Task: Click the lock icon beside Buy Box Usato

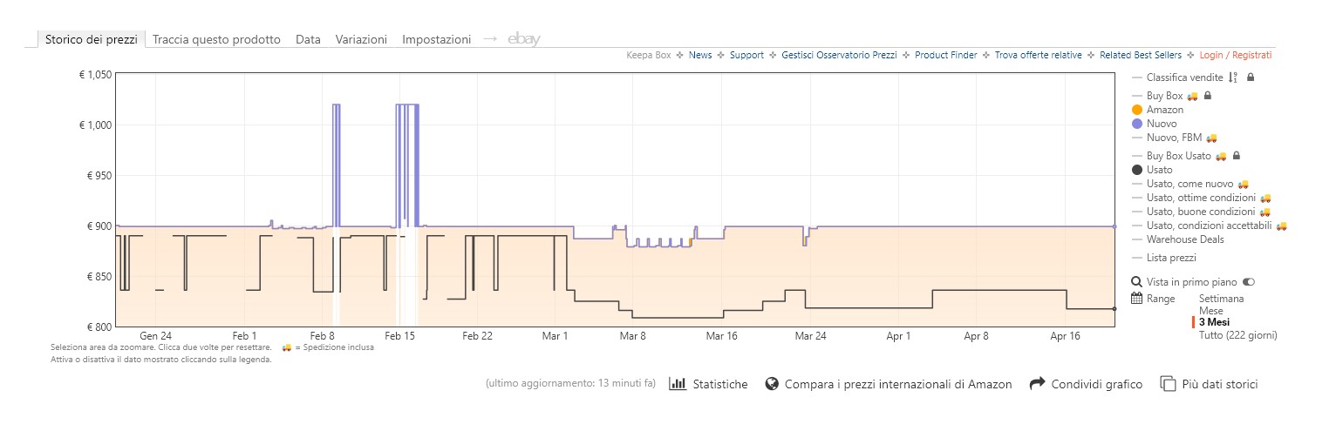Action: click(1236, 156)
